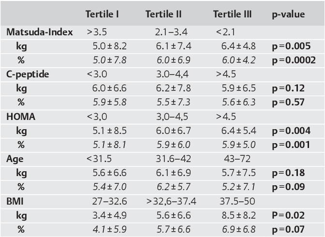Click the p-value column header

pyautogui.click(x=288, y=15)
